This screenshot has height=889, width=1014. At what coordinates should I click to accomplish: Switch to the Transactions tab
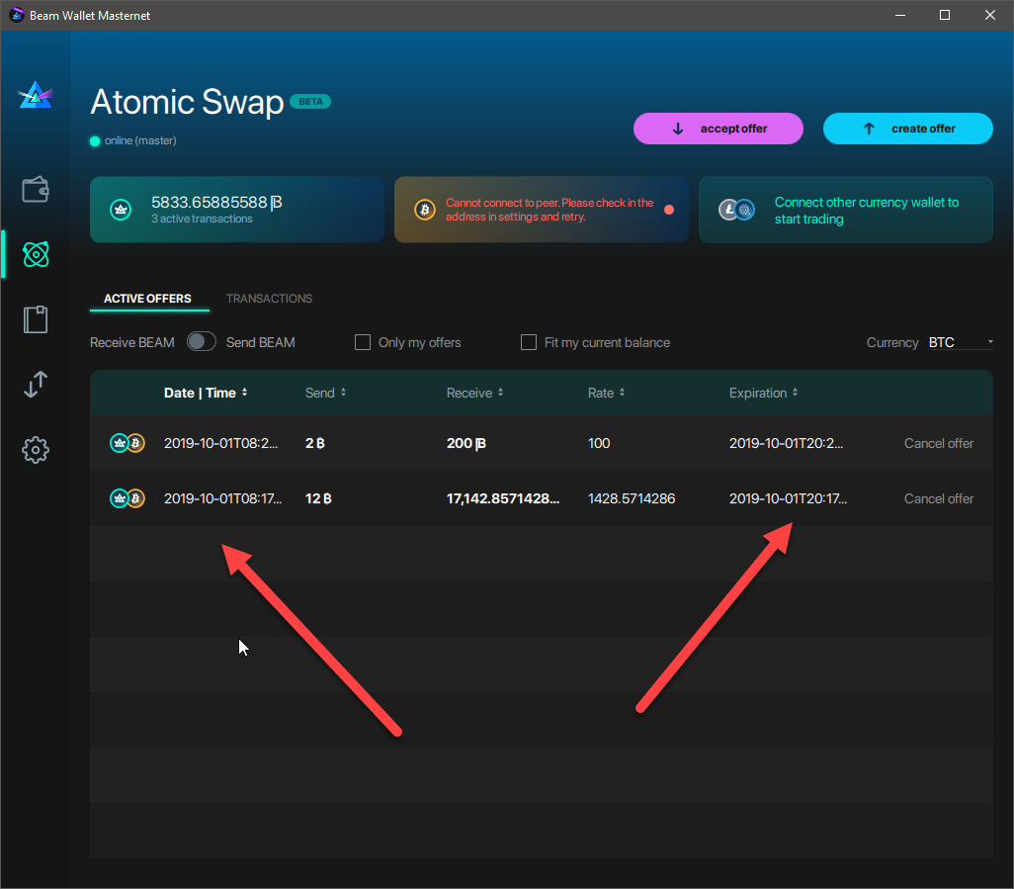(x=269, y=299)
